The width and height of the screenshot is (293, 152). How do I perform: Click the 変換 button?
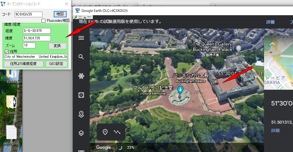click(57, 46)
